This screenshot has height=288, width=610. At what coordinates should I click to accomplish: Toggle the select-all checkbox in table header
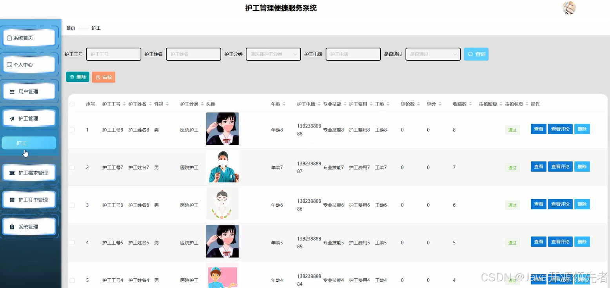tap(72, 104)
